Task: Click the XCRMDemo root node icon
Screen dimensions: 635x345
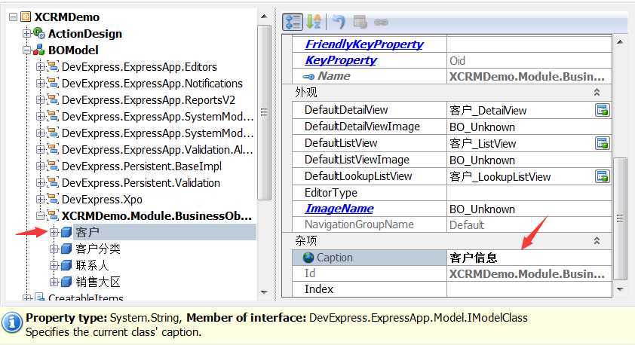Action: coord(26,17)
